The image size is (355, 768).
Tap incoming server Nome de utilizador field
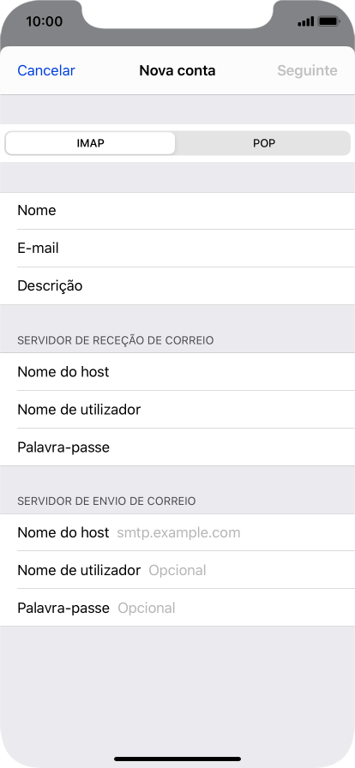click(x=177, y=410)
